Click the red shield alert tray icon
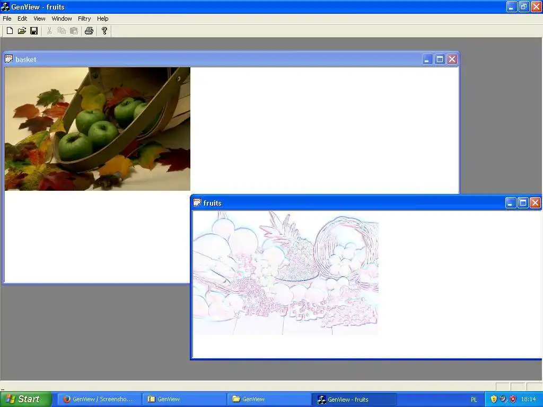This screenshot has height=407, width=543. [x=513, y=399]
